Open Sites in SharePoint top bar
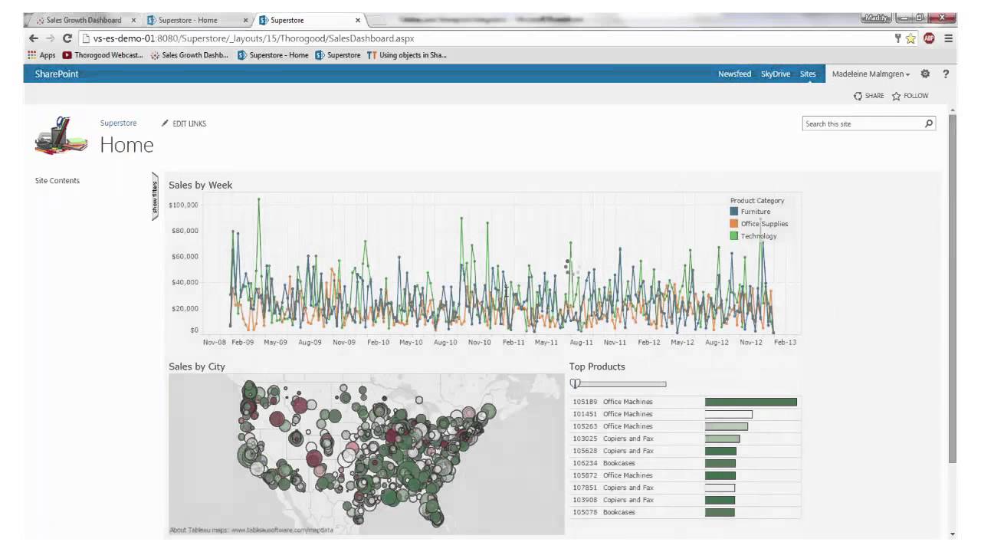This screenshot has height=552, width=981. pos(808,74)
